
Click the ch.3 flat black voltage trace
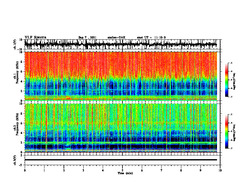point(121,160)
